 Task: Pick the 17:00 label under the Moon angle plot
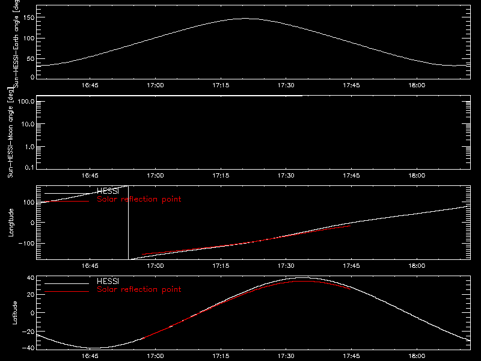(155, 176)
